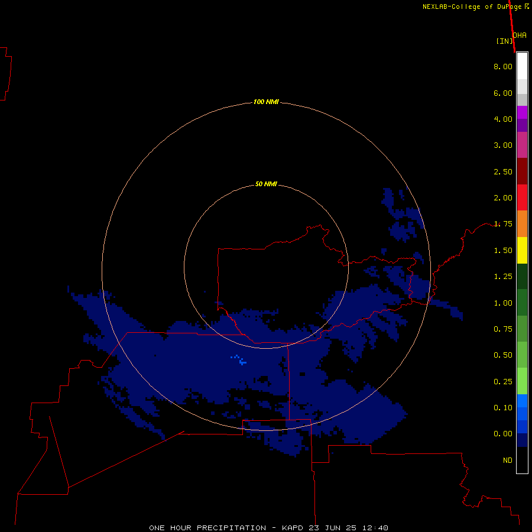This screenshot has width=532, height=532.
Task: Click the [IN] units label
Action: [x=505, y=41]
